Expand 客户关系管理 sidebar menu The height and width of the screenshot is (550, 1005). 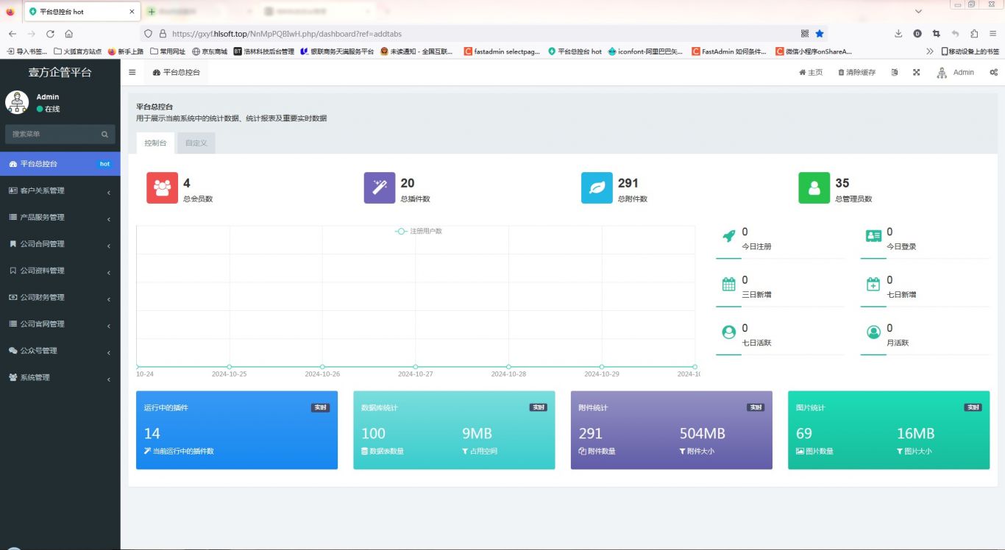tap(60, 190)
